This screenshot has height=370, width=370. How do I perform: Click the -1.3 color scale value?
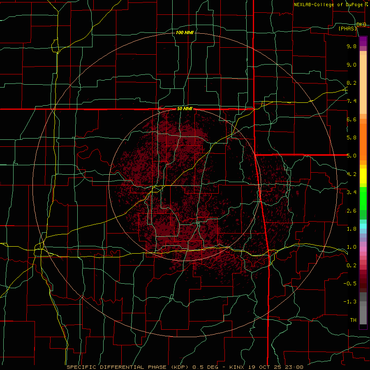coord(350,302)
